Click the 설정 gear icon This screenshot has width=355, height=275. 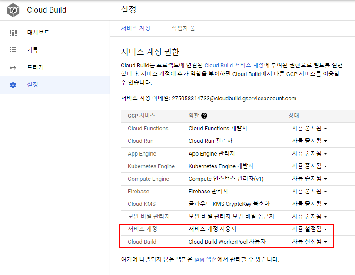(13, 85)
